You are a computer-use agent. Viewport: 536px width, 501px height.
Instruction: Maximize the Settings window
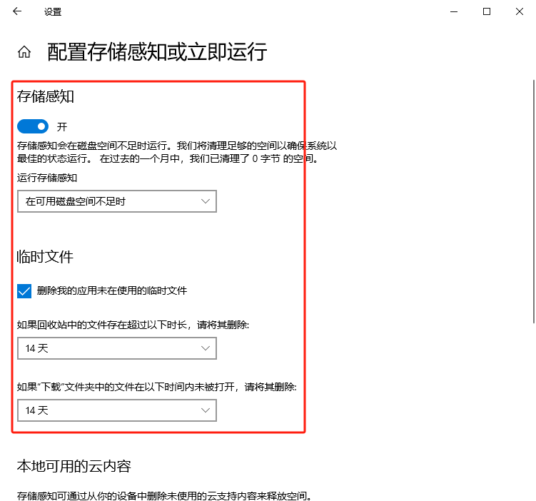[487, 11]
